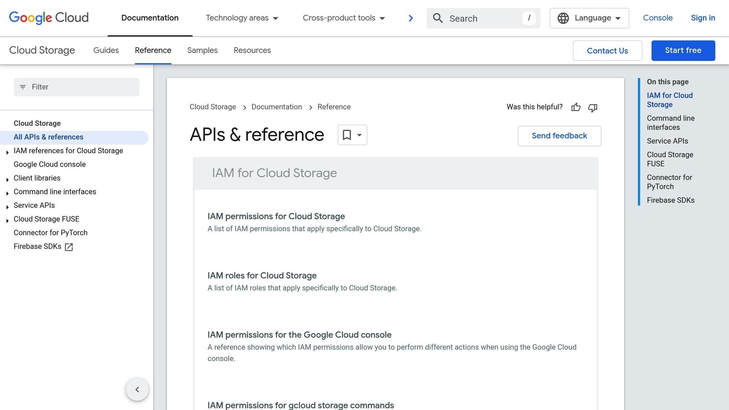Expand IAM references for Cloud Storage
Image resolution: width=729 pixels, height=410 pixels.
point(7,152)
